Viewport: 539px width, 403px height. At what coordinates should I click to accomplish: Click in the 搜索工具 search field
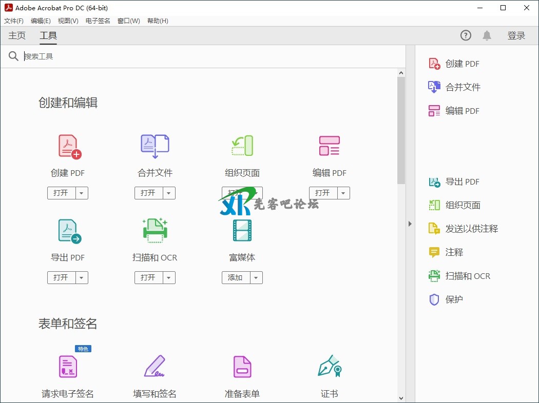205,56
